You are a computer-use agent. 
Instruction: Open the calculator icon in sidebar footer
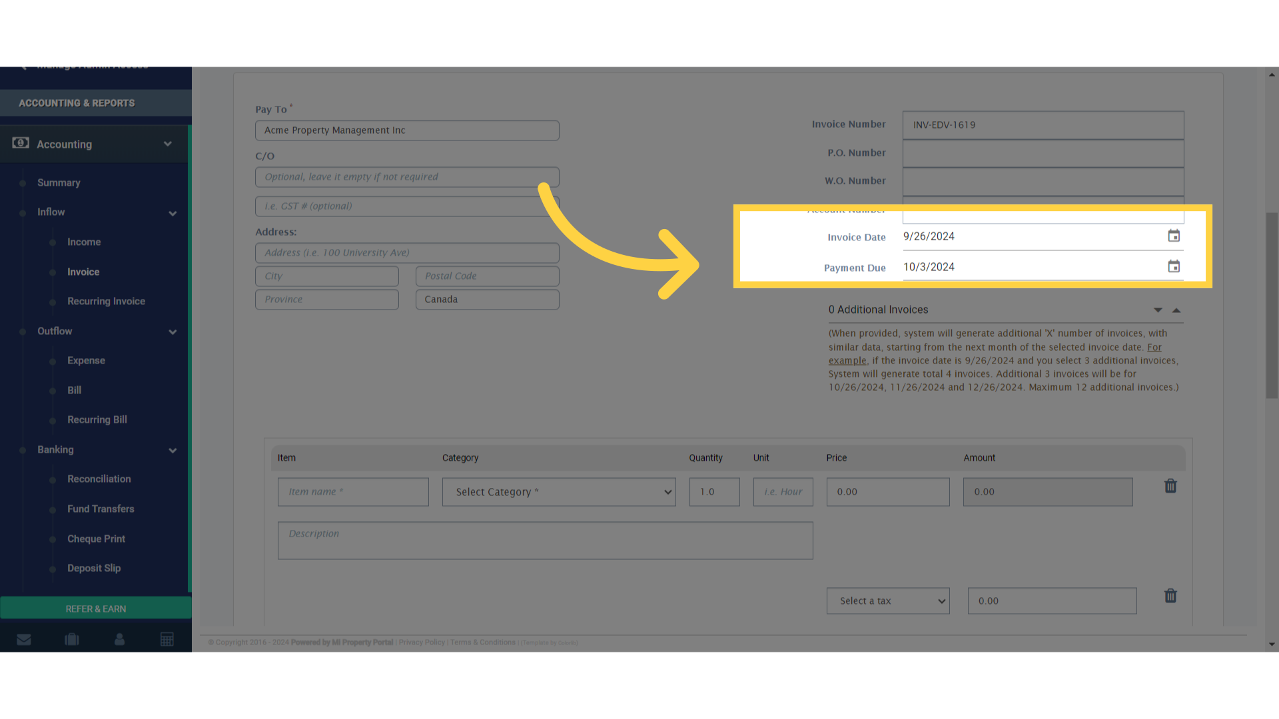(x=167, y=639)
